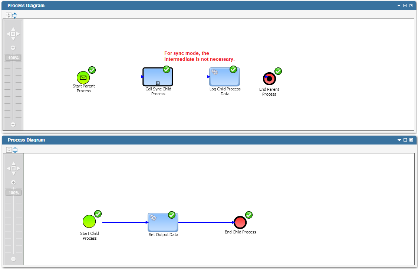Screen dimensions: 418x269
Task: Click second toolbar icon in bottom Process Diagram
Action: click(x=15, y=150)
